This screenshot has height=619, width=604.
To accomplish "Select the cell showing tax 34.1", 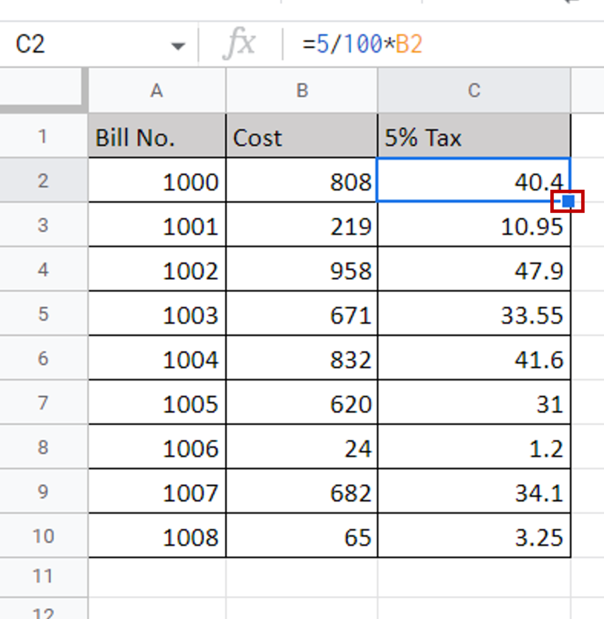I will [473, 491].
